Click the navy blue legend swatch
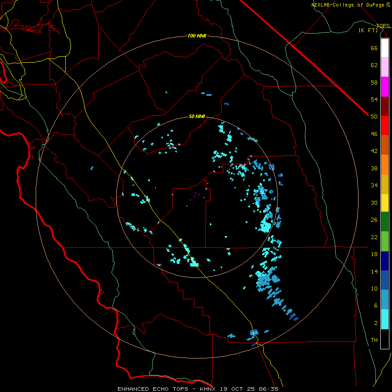 pos(385,261)
